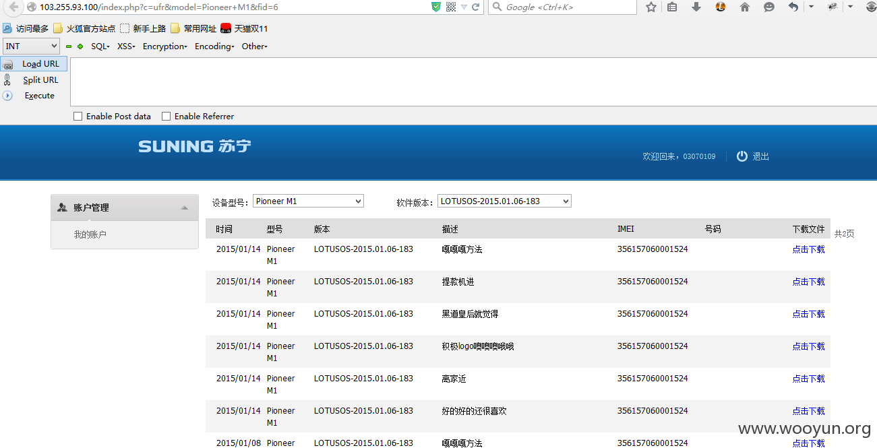Open dropdown arrow next to bug icon
This screenshot has width=877, height=448.
click(850, 7)
